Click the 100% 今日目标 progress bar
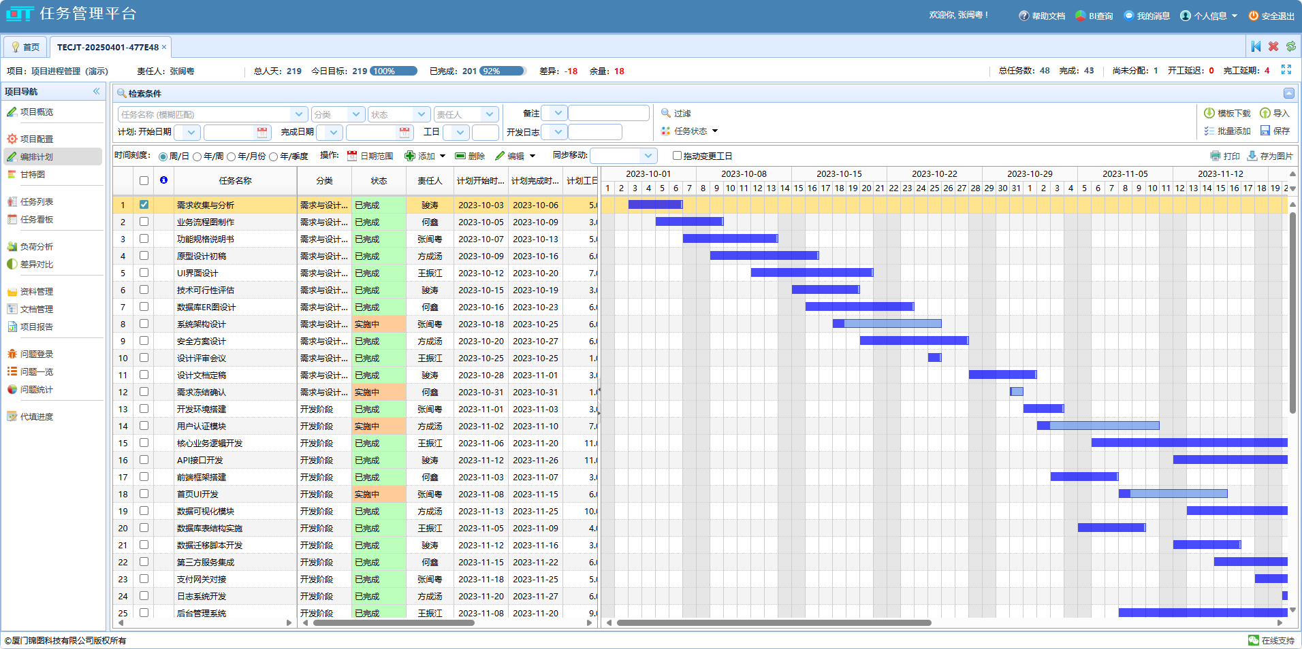Viewport: 1302px width, 649px height. [x=394, y=71]
